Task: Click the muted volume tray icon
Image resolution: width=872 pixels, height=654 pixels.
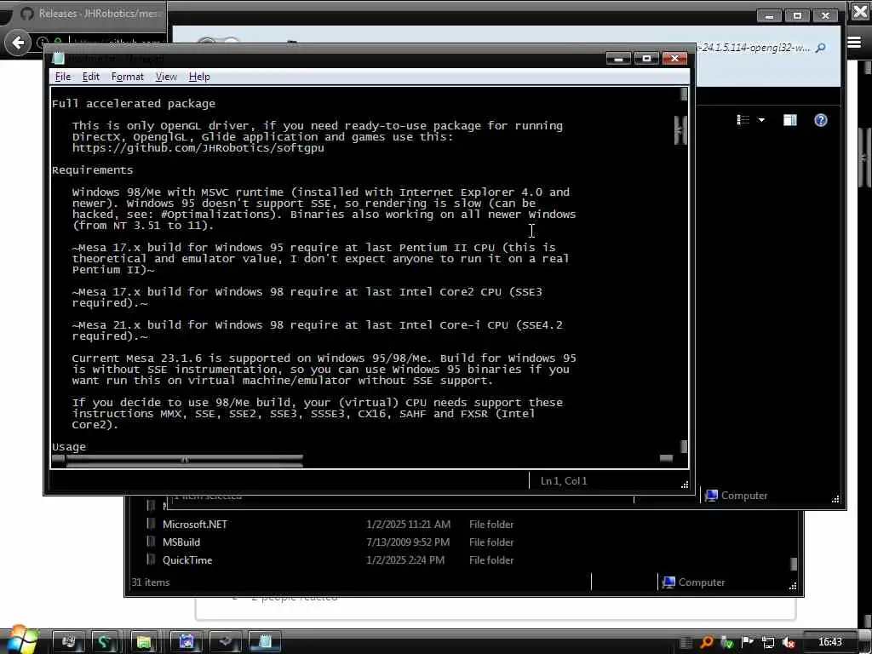Action: (x=788, y=643)
